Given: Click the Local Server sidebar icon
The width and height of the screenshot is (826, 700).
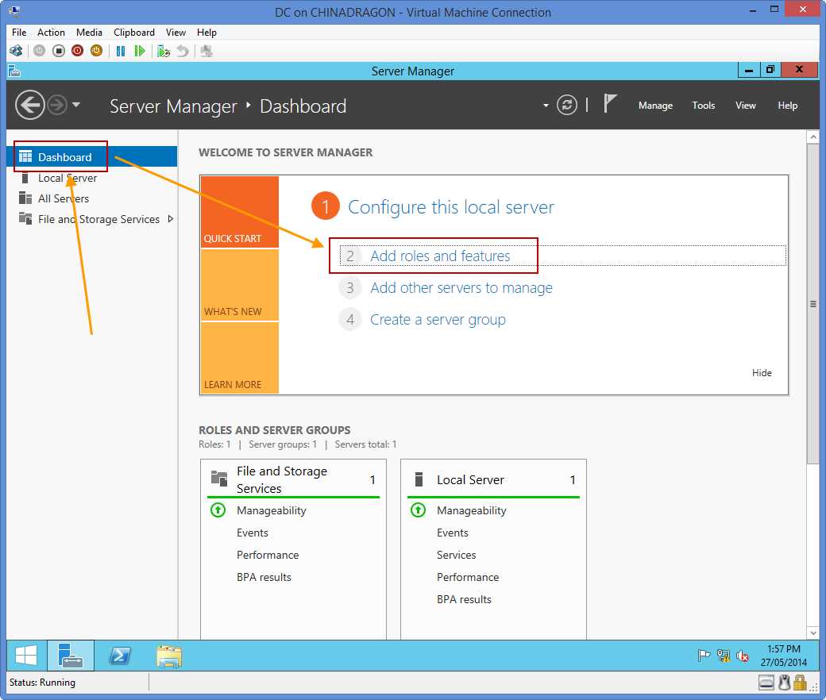Looking at the screenshot, I should pos(25,178).
